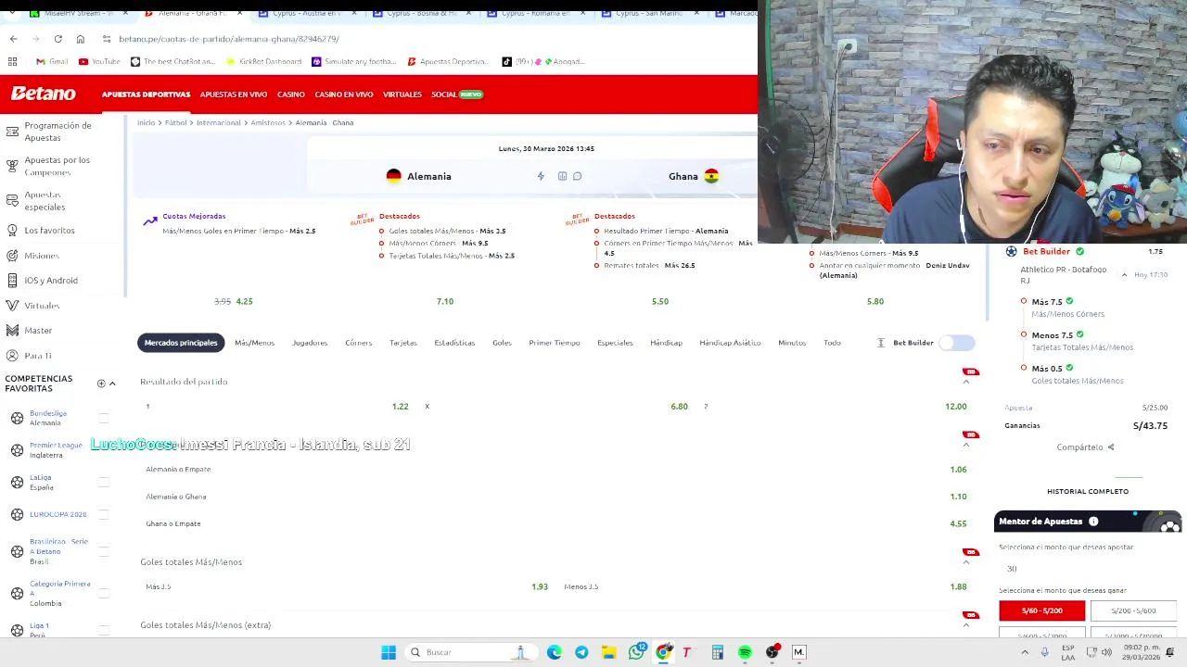Click the Bundesliga football icon
Screen dimensions: 1187x667
click(17, 418)
